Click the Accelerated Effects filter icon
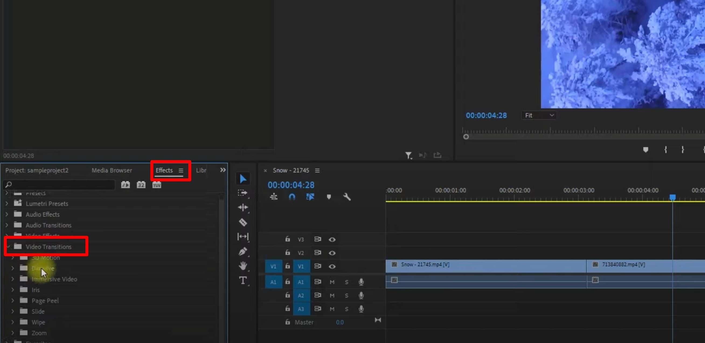 coord(126,185)
